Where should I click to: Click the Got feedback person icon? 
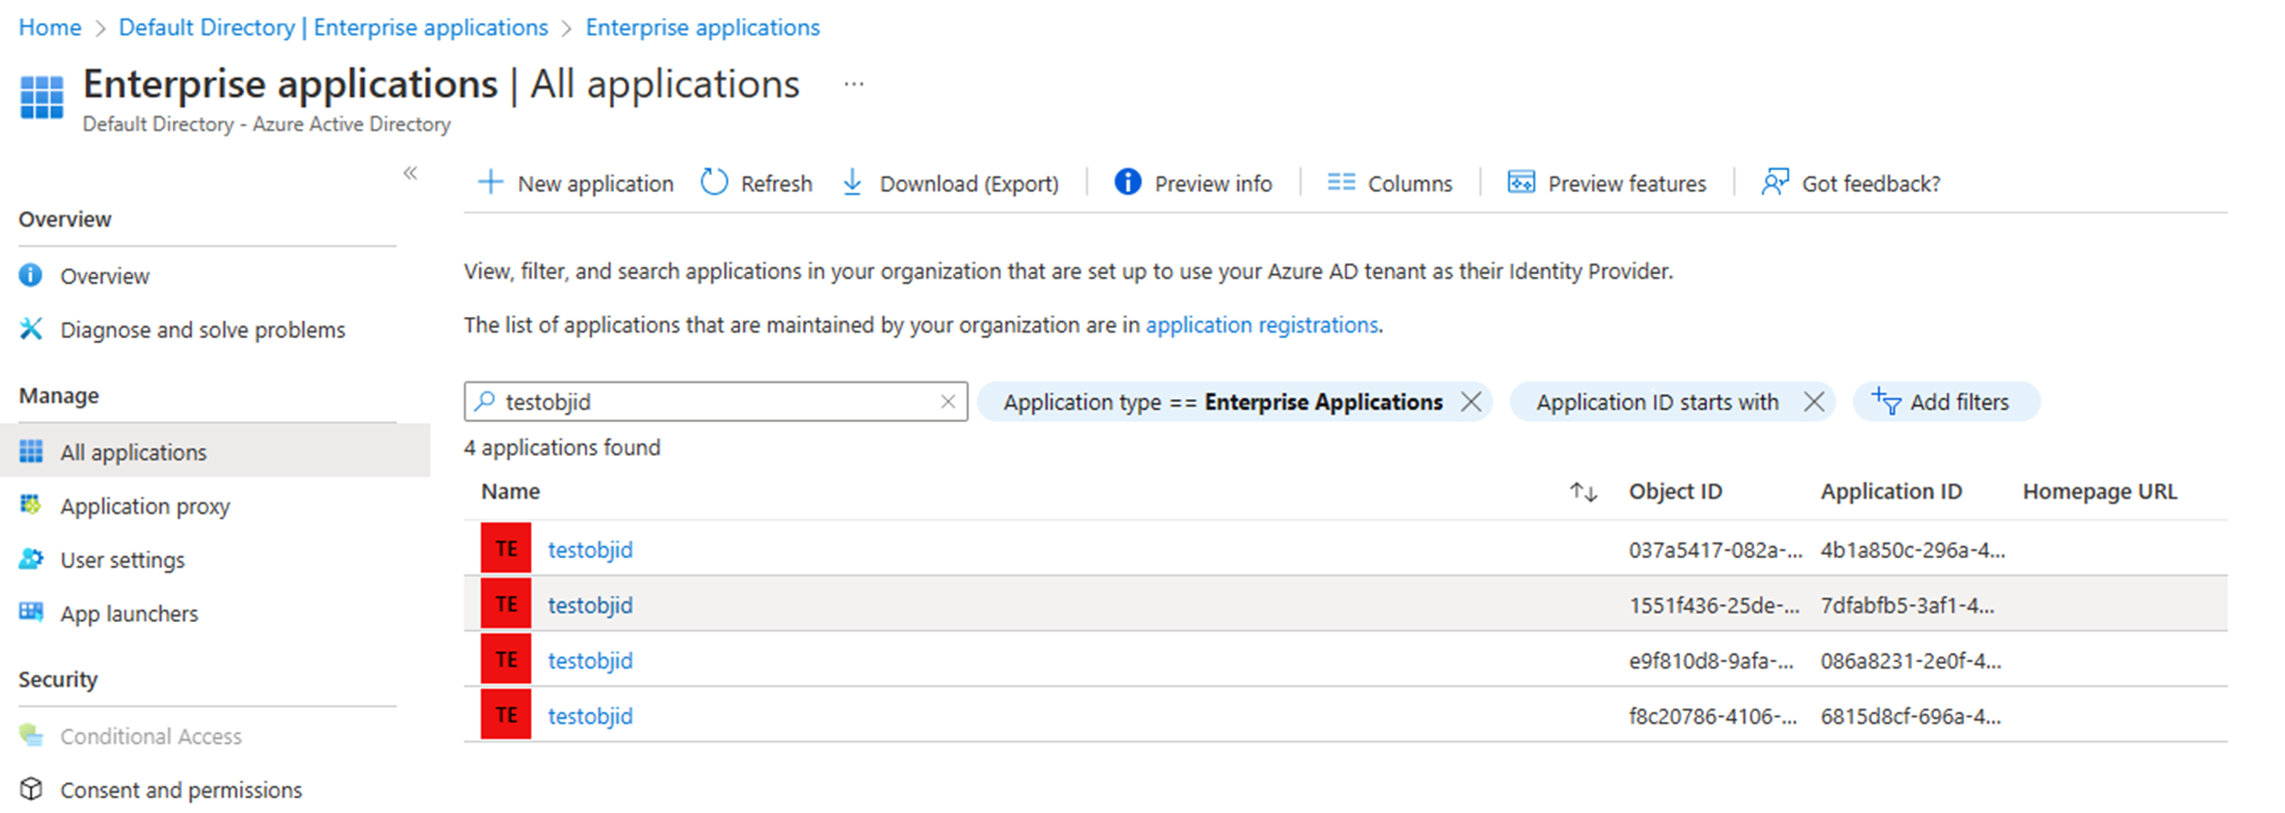(x=1775, y=183)
